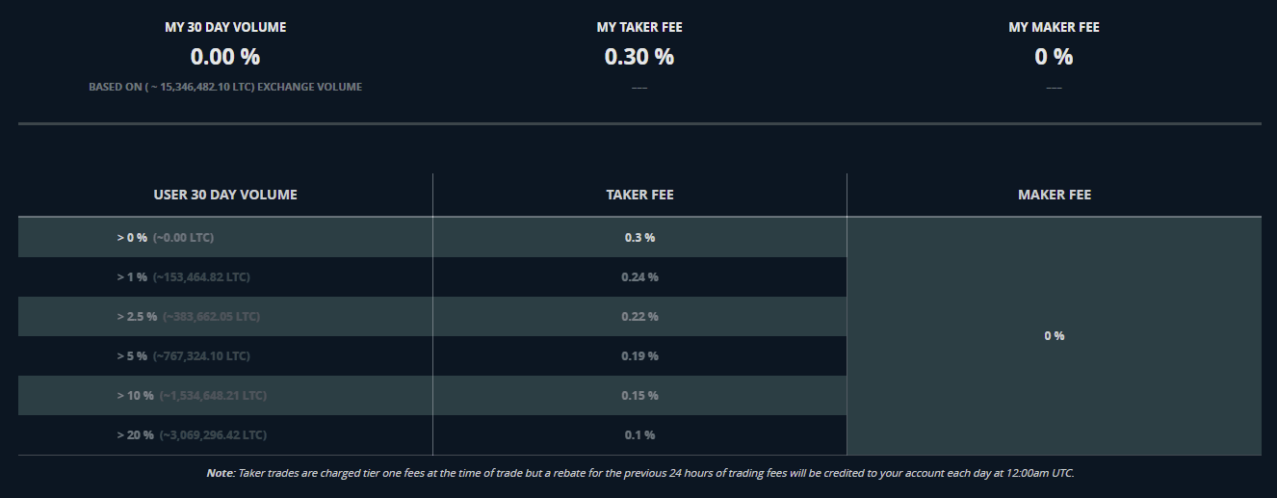
Task: Click the 0 % maker fee cell
Action: tap(1055, 336)
